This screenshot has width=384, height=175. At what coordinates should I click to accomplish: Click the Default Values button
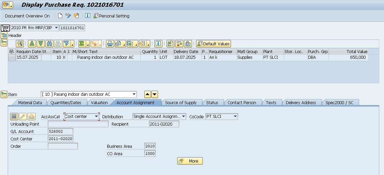coord(214,44)
